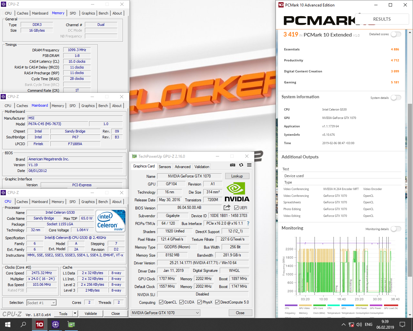Click the Memory Size value 8192 MB

click(172, 255)
